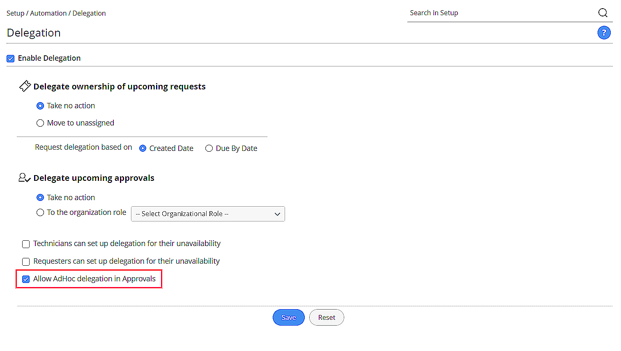Select Move to unassigned option
This screenshot has width=621, height=351.
click(x=40, y=123)
